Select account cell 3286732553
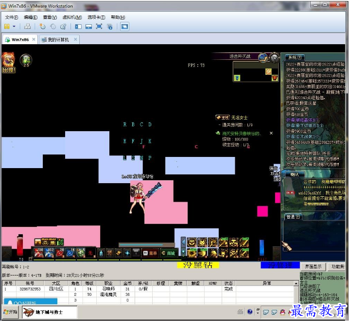This screenshot has height=326, width=350. pyautogui.click(x=30, y=289)
